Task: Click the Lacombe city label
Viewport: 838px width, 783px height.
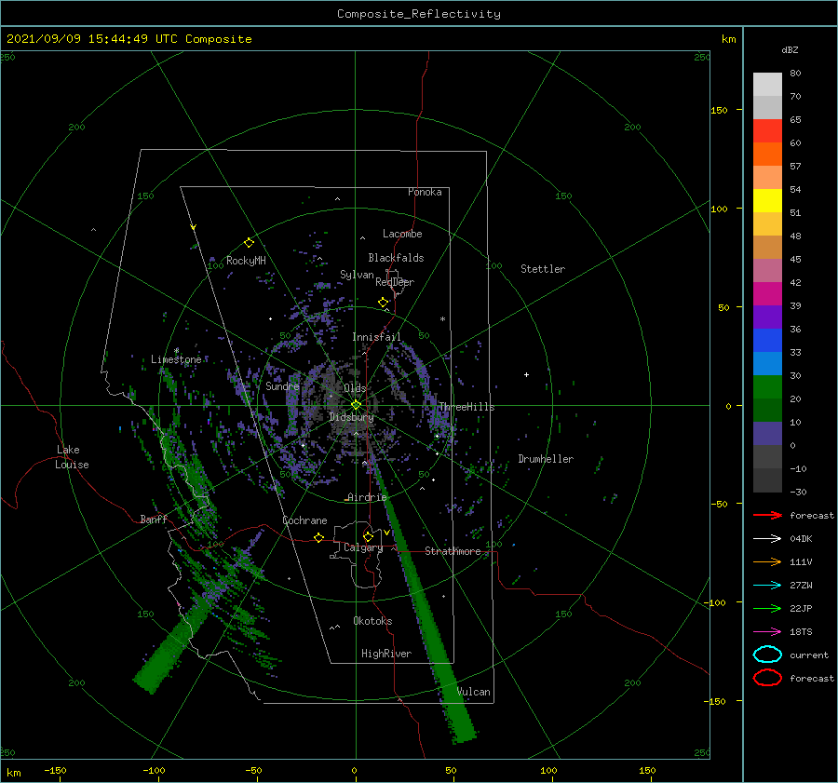Action: pos(402,234)
